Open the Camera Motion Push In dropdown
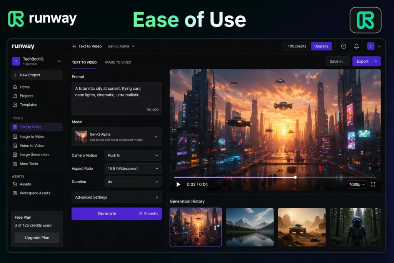394x263 pixels. (x=133, y=156)
